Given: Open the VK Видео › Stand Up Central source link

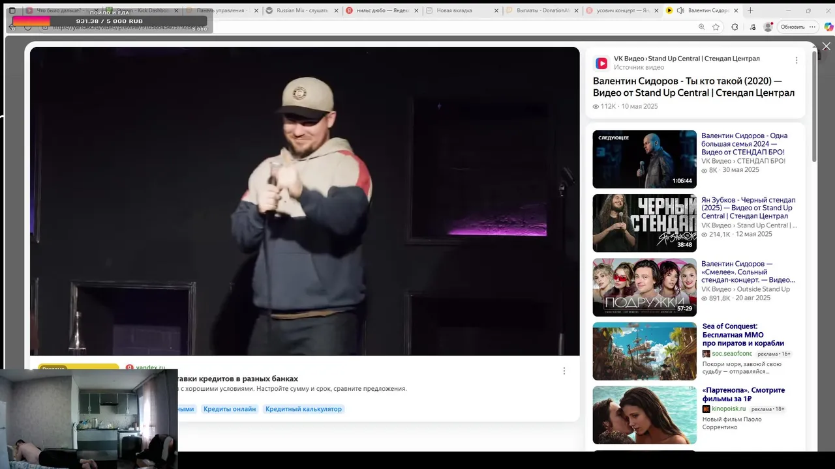Looking at the screenshot, I should (686, 59).
